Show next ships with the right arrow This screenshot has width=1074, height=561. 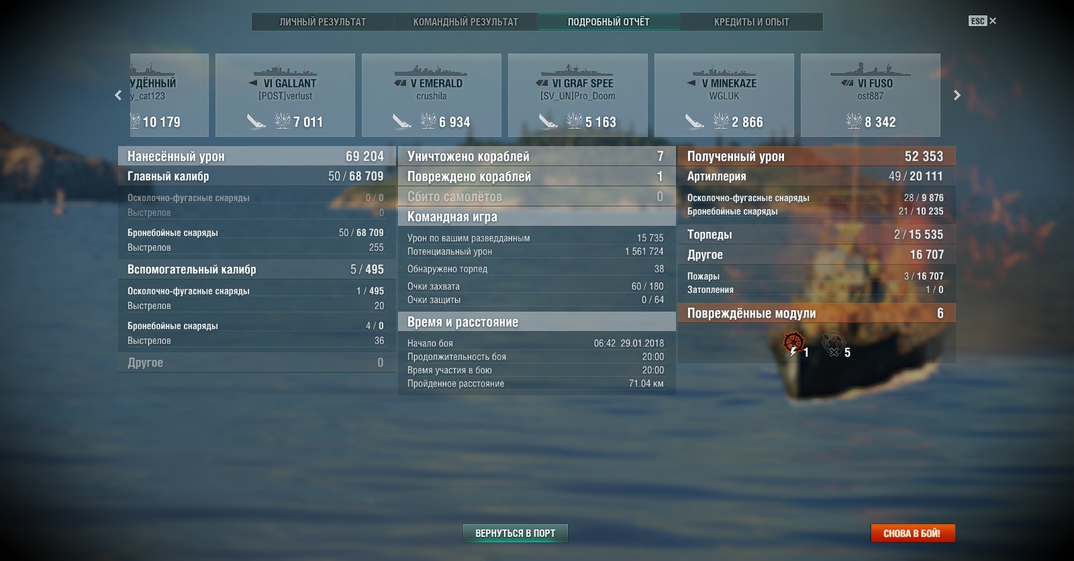pyautogui.click(x=957, y=95)
